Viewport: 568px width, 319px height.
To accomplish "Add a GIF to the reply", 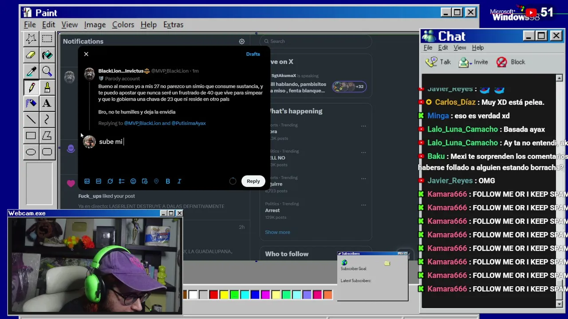I will coord(99,181).
